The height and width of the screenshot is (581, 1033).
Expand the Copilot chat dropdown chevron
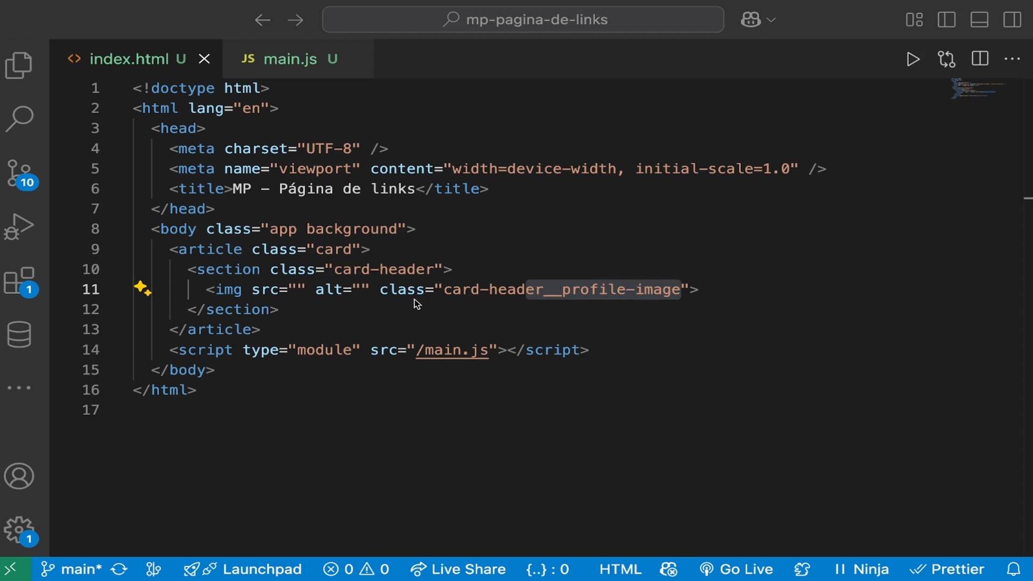tap(771, 20)
